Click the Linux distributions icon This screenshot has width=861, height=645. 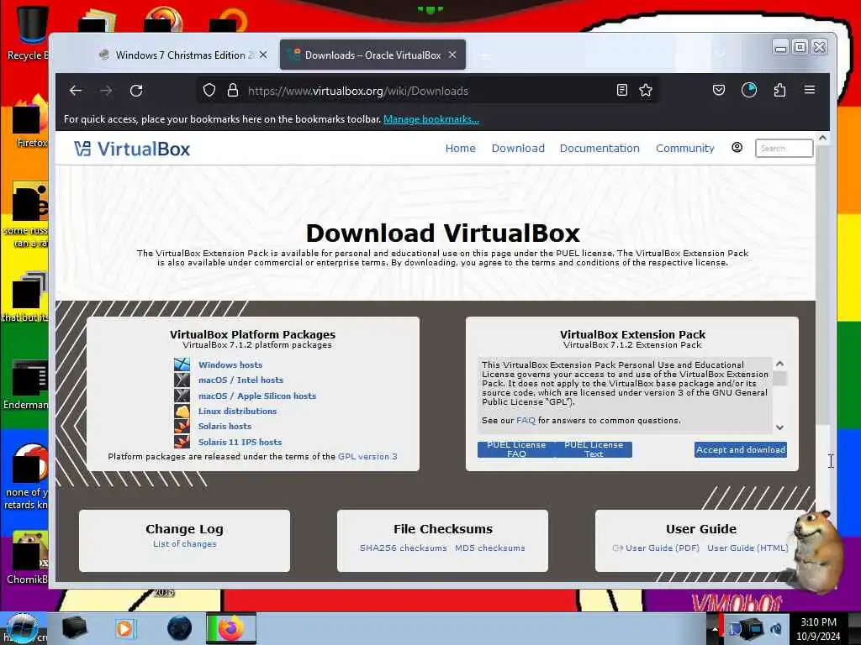182,411
